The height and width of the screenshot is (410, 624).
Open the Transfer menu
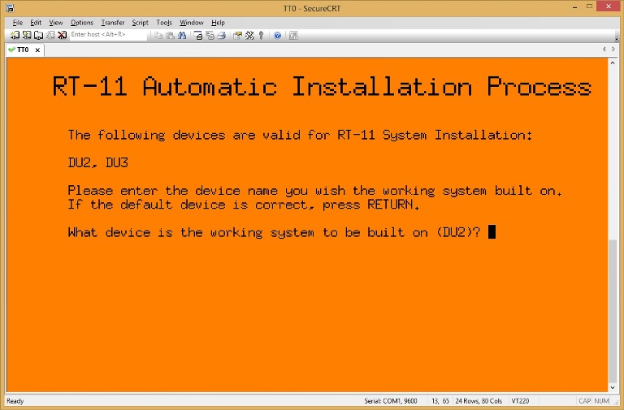click(x=112, y=23)
